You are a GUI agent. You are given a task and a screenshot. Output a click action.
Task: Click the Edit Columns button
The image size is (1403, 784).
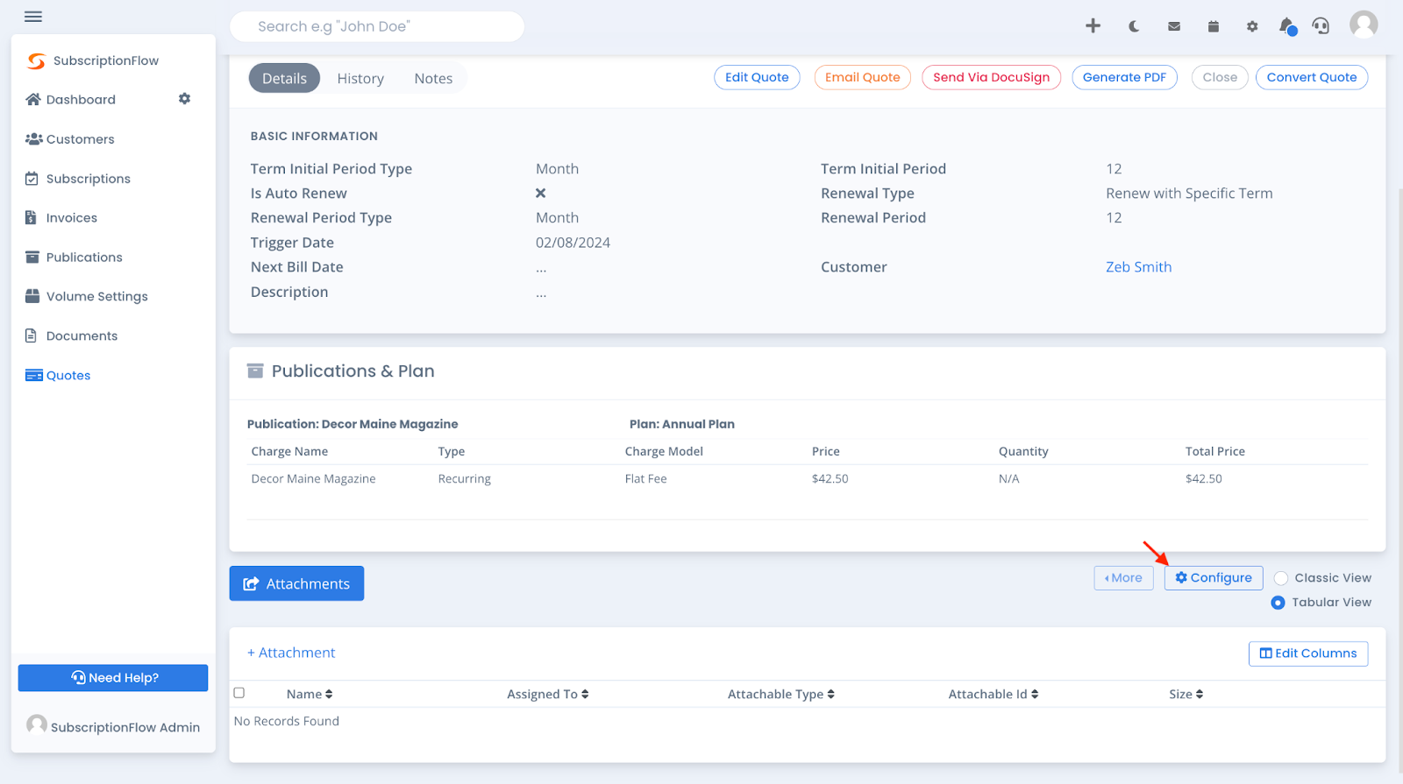coord(1308,653)
